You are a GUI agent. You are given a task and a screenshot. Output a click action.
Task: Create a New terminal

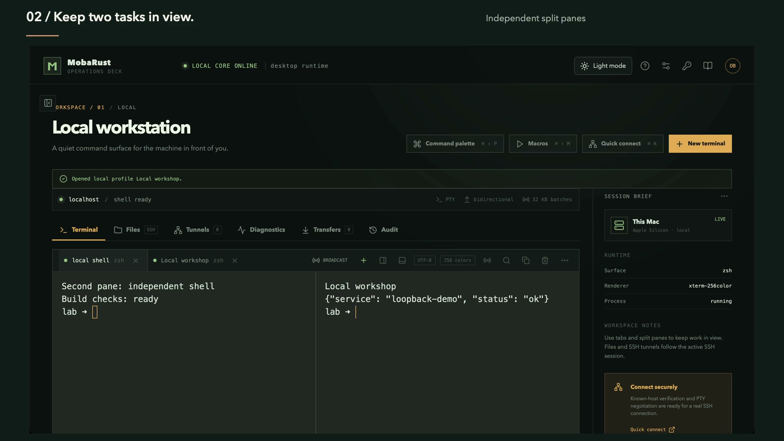point(700,144)
